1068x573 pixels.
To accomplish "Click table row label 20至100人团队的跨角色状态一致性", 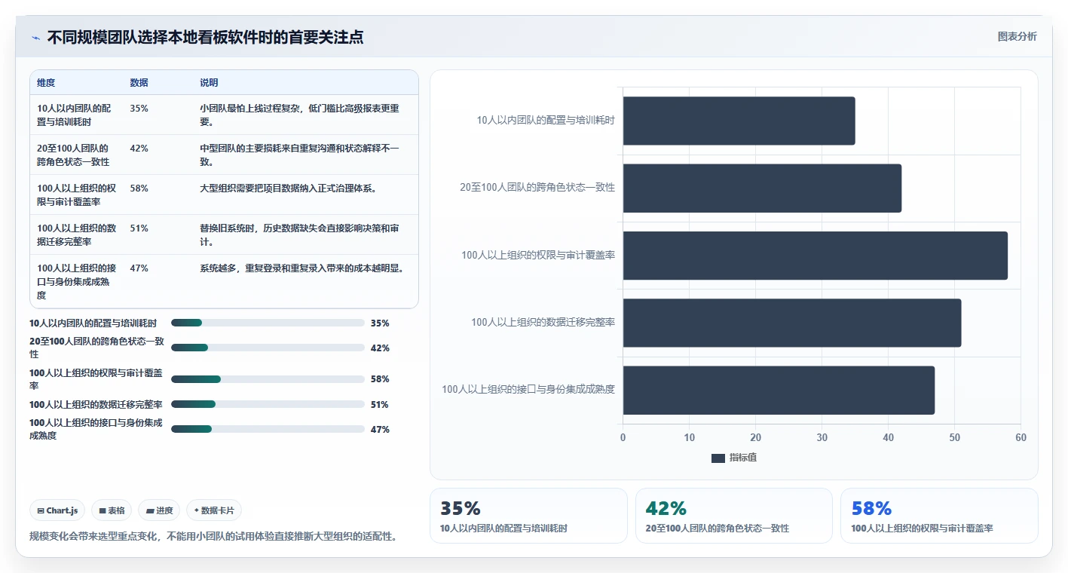I will (x=73, y=155).
